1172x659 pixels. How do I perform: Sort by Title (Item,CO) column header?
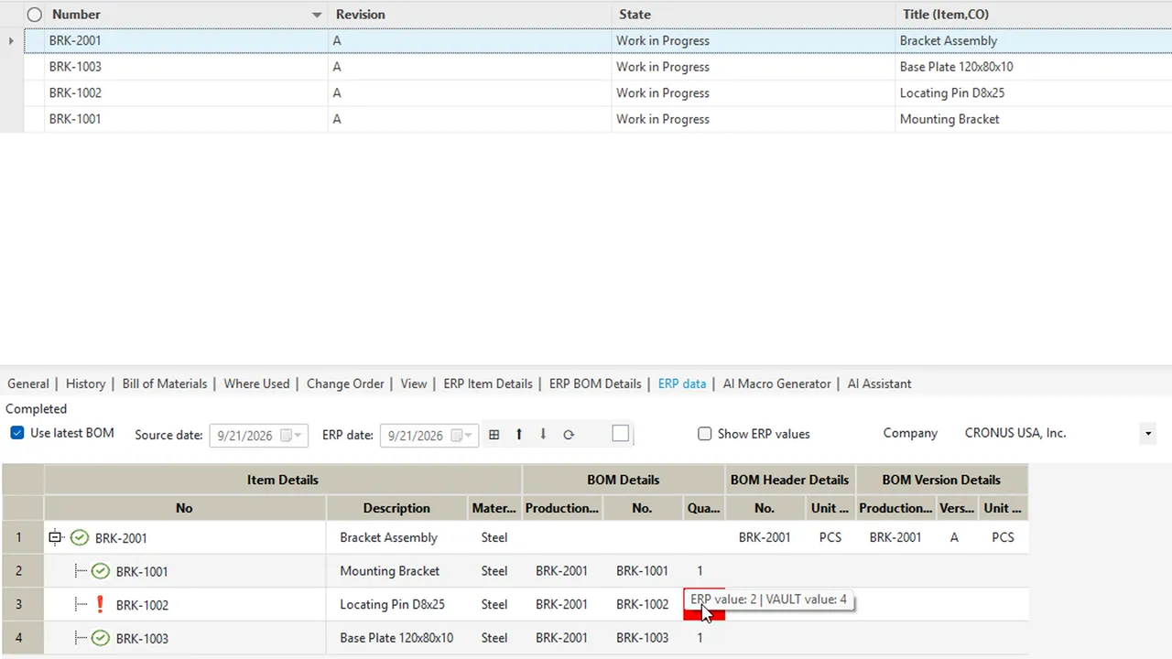coord(1033,15)
